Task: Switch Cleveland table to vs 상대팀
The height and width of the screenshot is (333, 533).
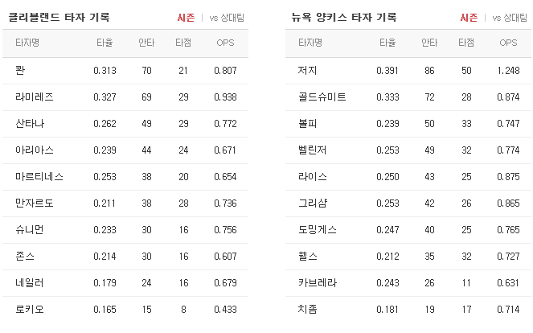Action: pos(227,18)
